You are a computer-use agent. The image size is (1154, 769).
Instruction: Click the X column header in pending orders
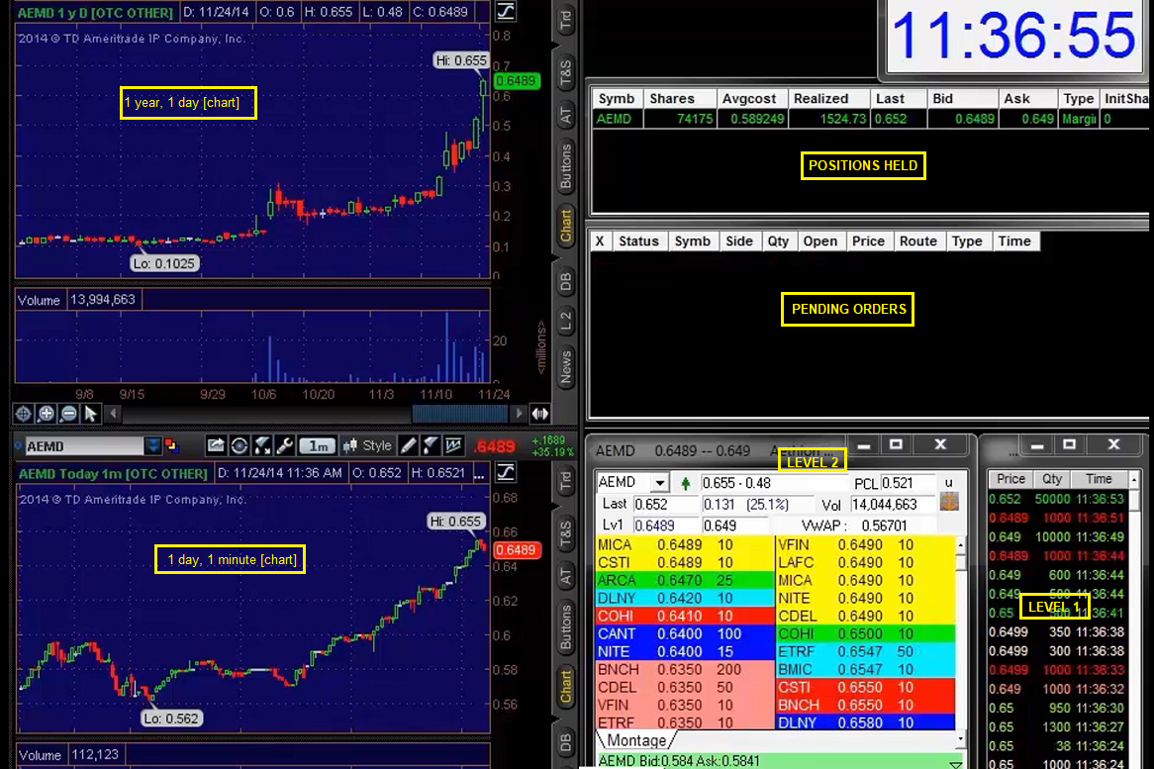pos(600,241)
